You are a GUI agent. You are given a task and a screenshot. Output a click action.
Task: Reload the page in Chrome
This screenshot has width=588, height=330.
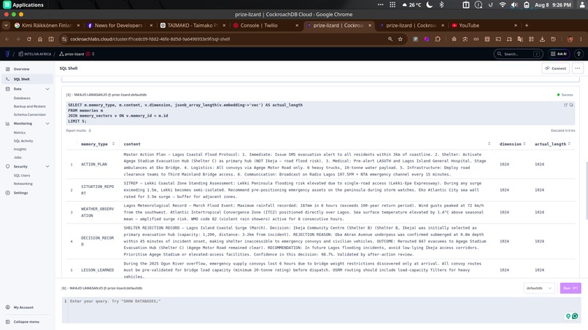coord(29,39)
